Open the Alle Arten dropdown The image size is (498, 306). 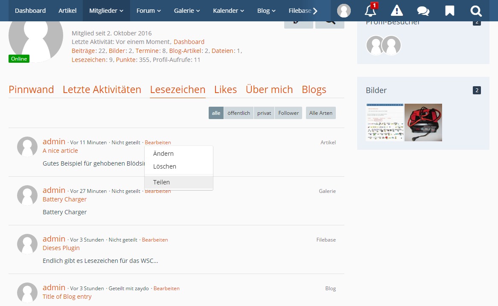320,113
